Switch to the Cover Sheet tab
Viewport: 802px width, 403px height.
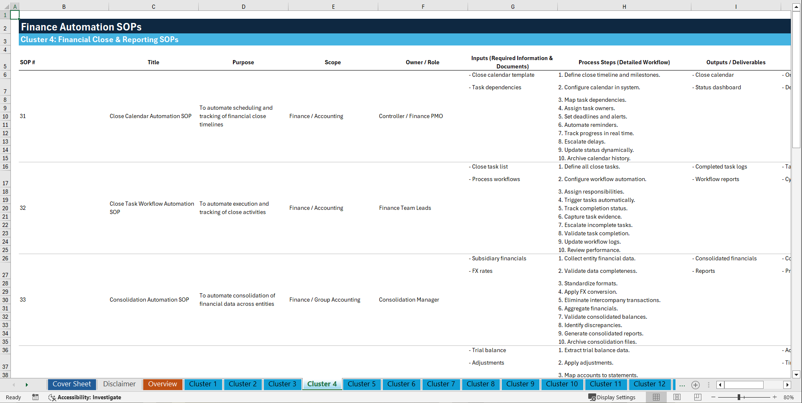pyautogui.click(x=71, y=384)
